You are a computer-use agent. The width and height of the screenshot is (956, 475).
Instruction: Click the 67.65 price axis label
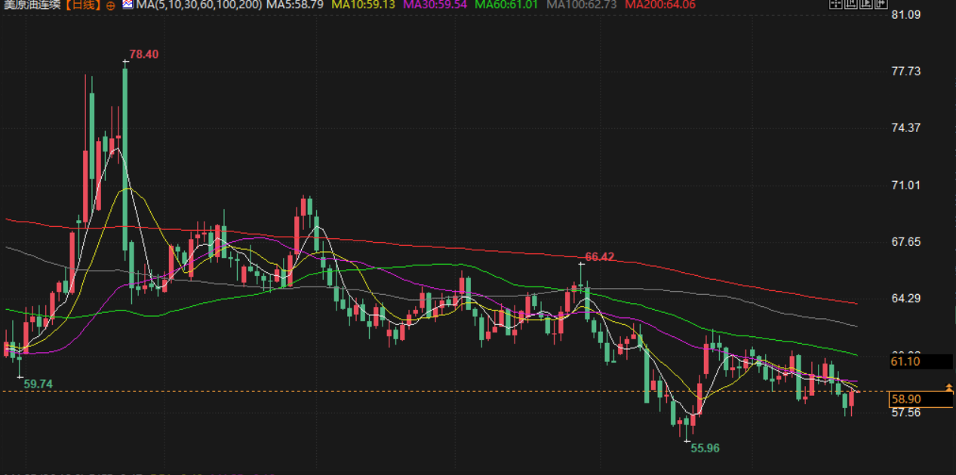906,242
